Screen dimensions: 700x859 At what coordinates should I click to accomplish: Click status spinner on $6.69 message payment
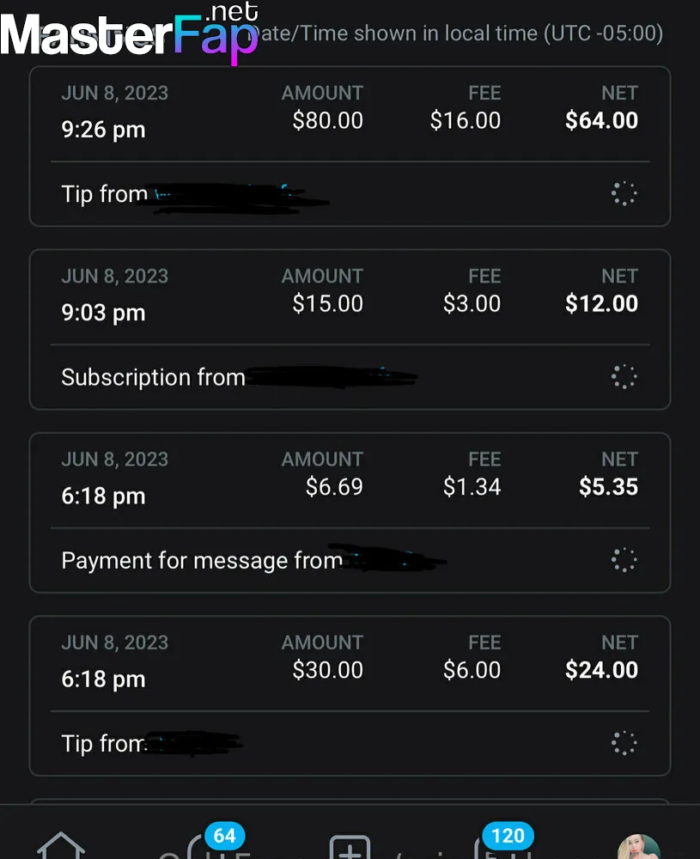click(624, 560)
